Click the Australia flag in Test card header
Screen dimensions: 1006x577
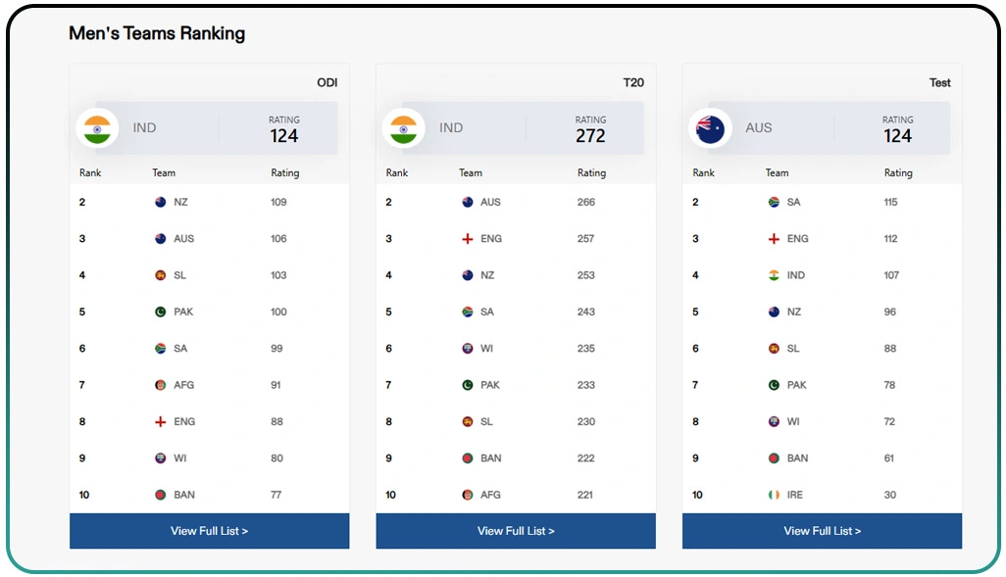pos(710,128)
